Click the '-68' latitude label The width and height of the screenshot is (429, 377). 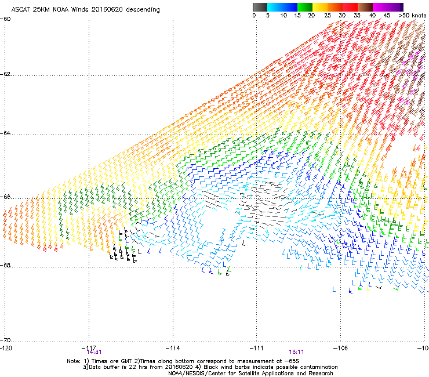pyautogui.click(x=5, y=265)
